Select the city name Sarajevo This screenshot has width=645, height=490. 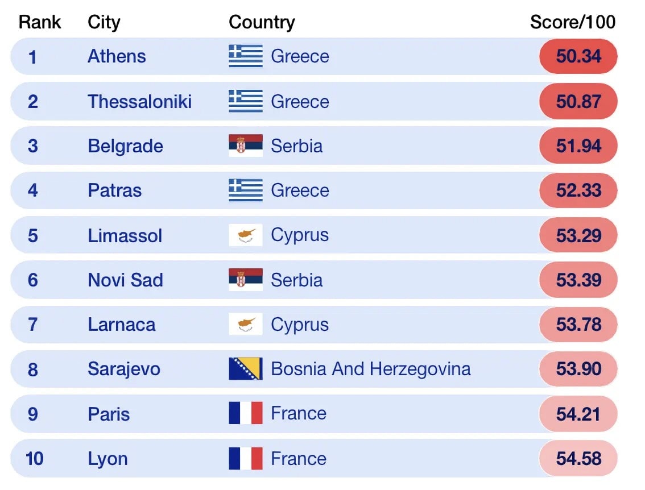(124, 369)
